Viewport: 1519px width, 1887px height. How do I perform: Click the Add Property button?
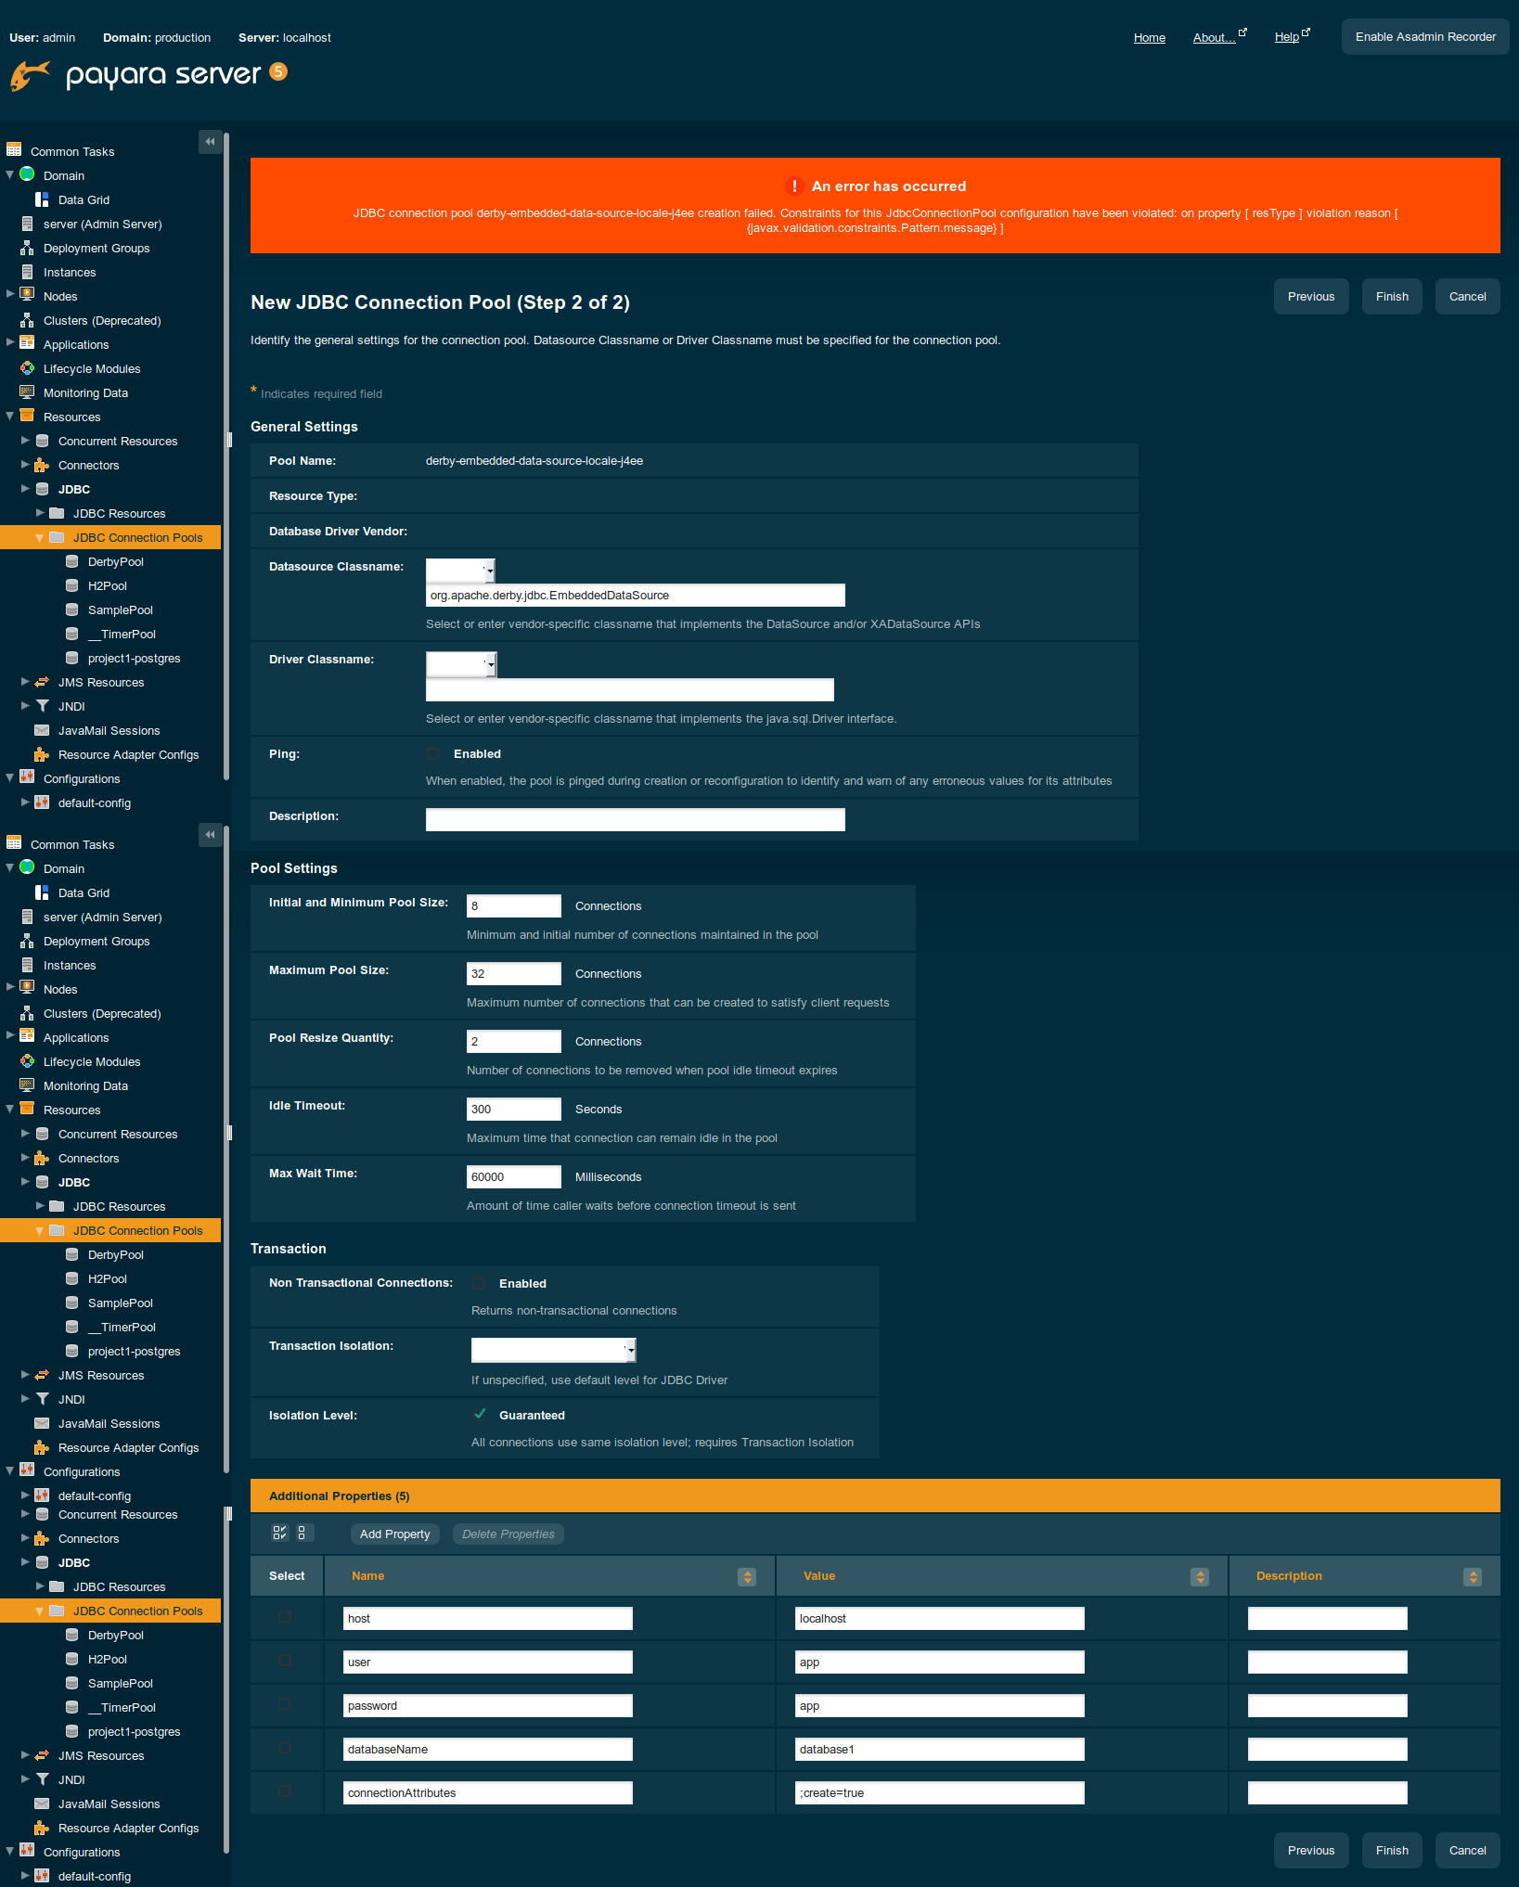pos(394,1534)
